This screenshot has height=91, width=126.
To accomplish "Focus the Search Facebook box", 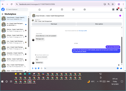I will (17, 9).
